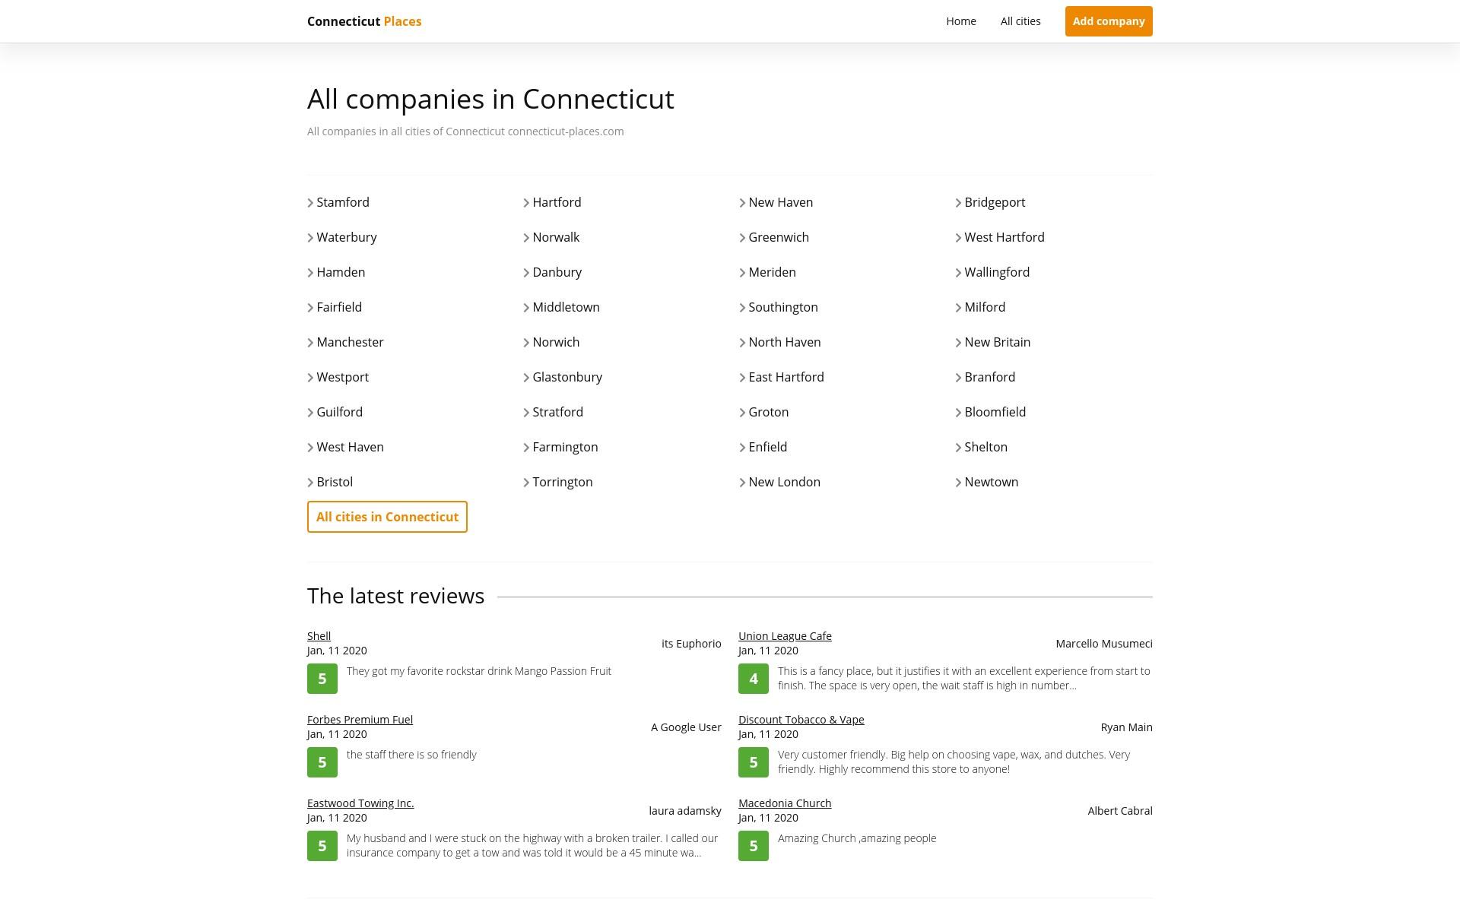Open the Hartford city link
This screenshot has width=1460, height=912.
pyautogui.click(x=557, y=202)
